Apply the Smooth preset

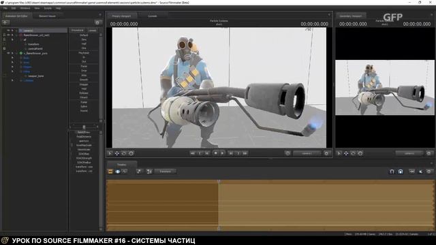click(84, 80)
